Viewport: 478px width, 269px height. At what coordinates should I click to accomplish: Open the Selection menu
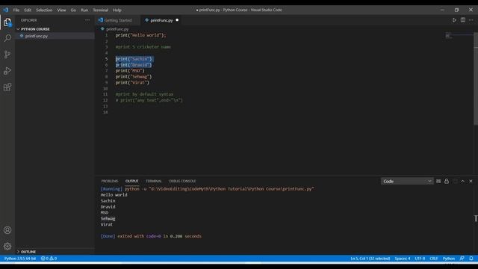pos(44,10)
